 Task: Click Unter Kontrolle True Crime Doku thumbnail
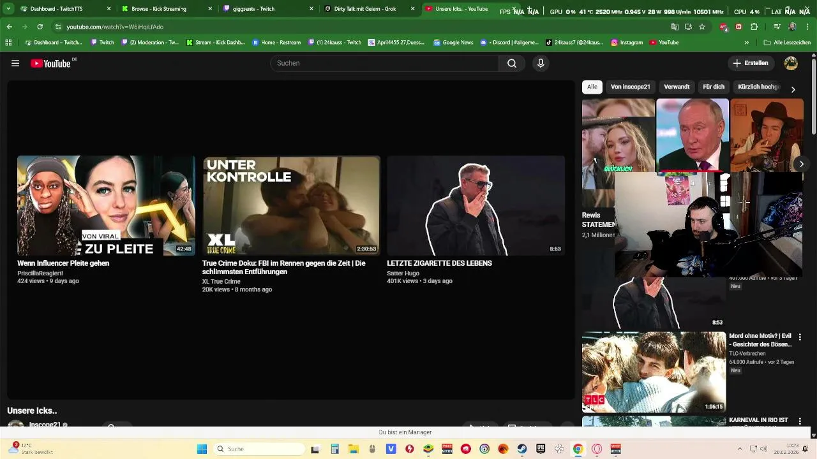tap(291, 206)
